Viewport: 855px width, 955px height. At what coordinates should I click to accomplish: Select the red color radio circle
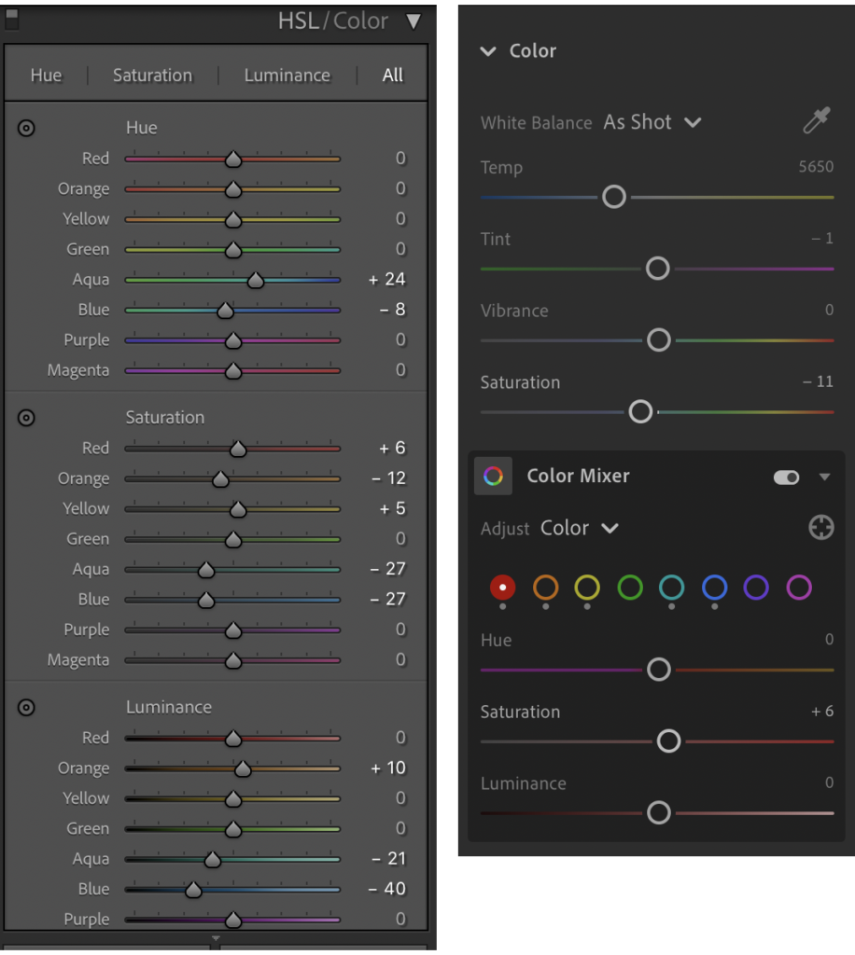tap(503, 588)
